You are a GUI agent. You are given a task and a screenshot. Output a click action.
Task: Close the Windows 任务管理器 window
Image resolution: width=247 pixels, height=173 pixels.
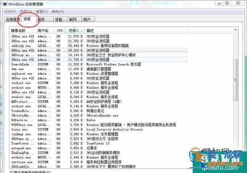(238, 3)
